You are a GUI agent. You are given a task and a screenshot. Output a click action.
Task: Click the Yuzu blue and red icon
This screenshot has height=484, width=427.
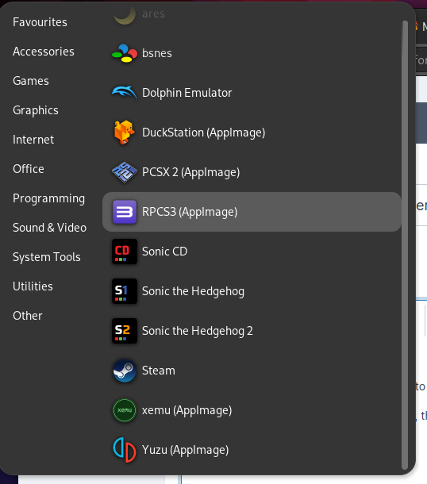125,450
